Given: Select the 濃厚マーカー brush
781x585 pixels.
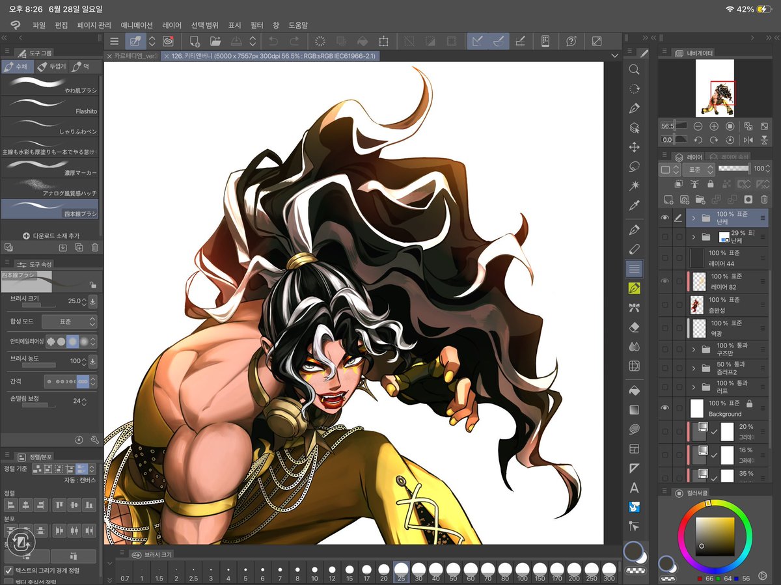Looking at the screenshot, I should point(49,167).
